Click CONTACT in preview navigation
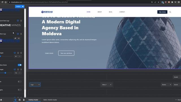181x102 pixels. tap(122, 12)
